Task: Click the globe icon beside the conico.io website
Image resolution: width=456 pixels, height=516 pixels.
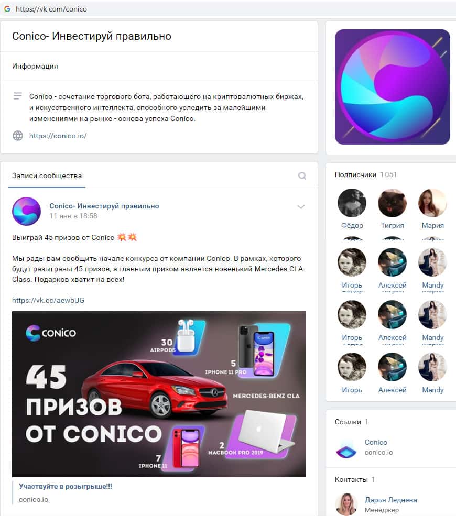Action: (x=18, y=136)
